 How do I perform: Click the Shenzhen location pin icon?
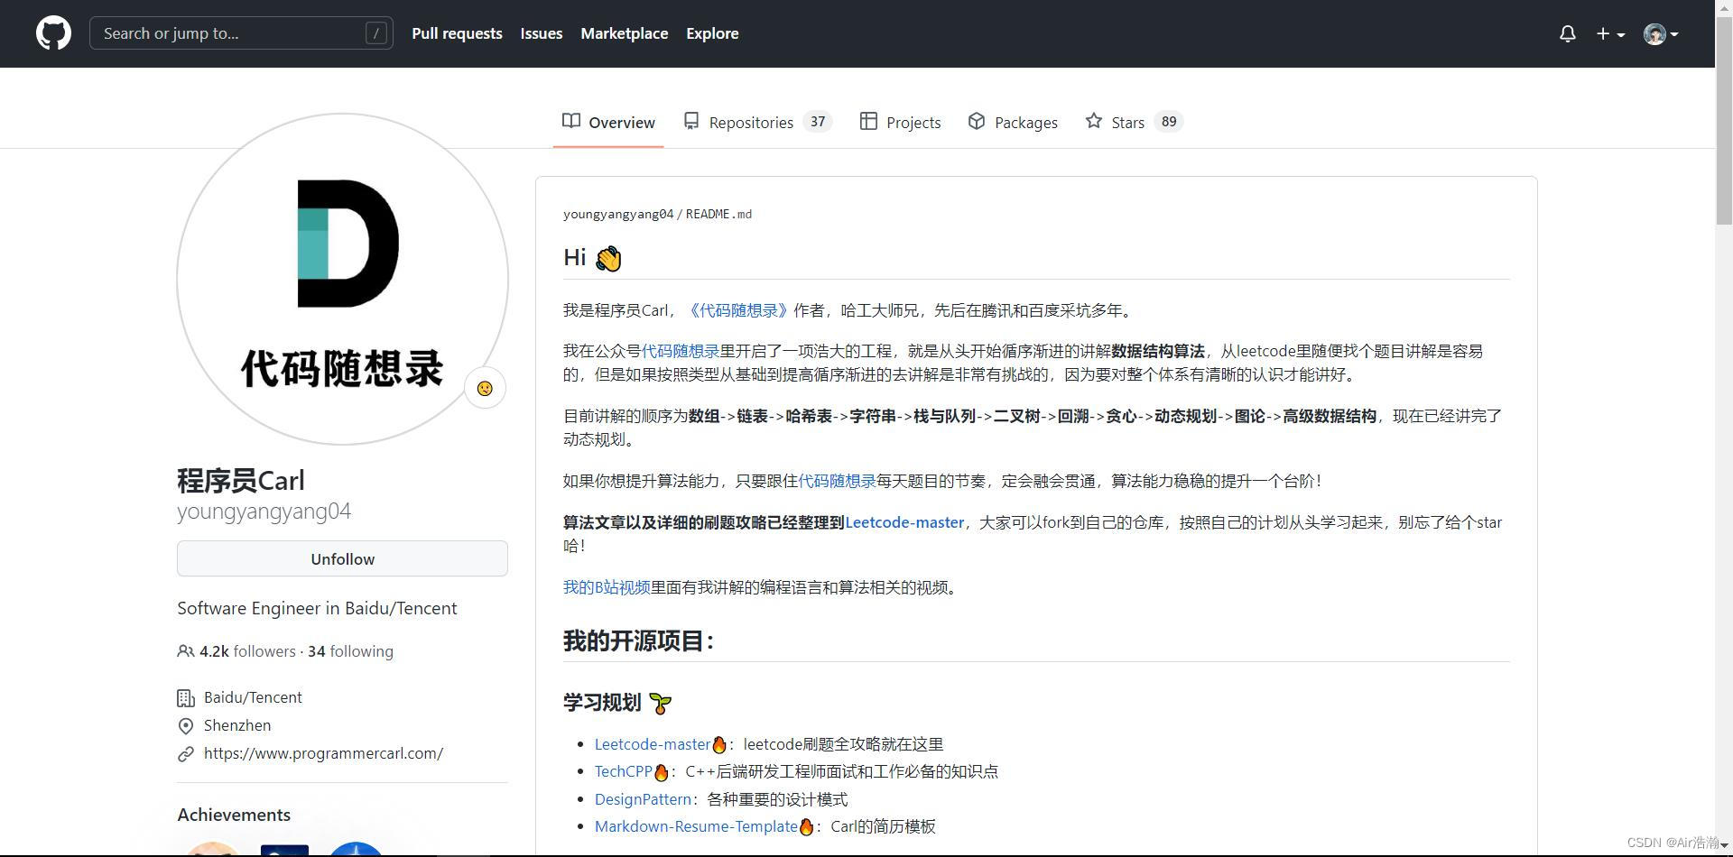click(x=185, y=726)
